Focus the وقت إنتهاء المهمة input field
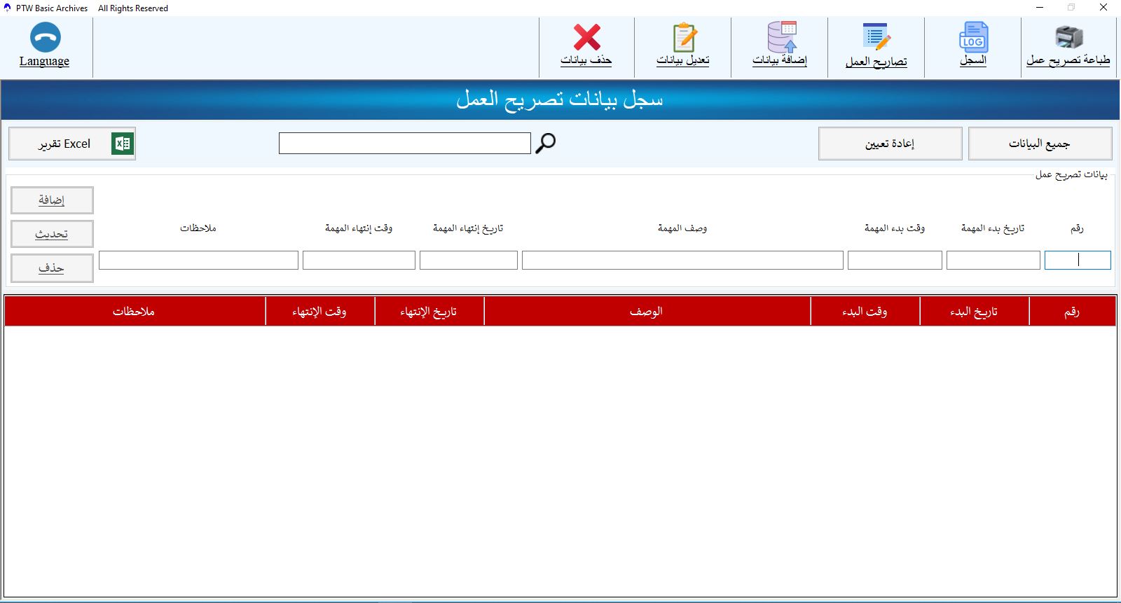 [x=359, y=261]
